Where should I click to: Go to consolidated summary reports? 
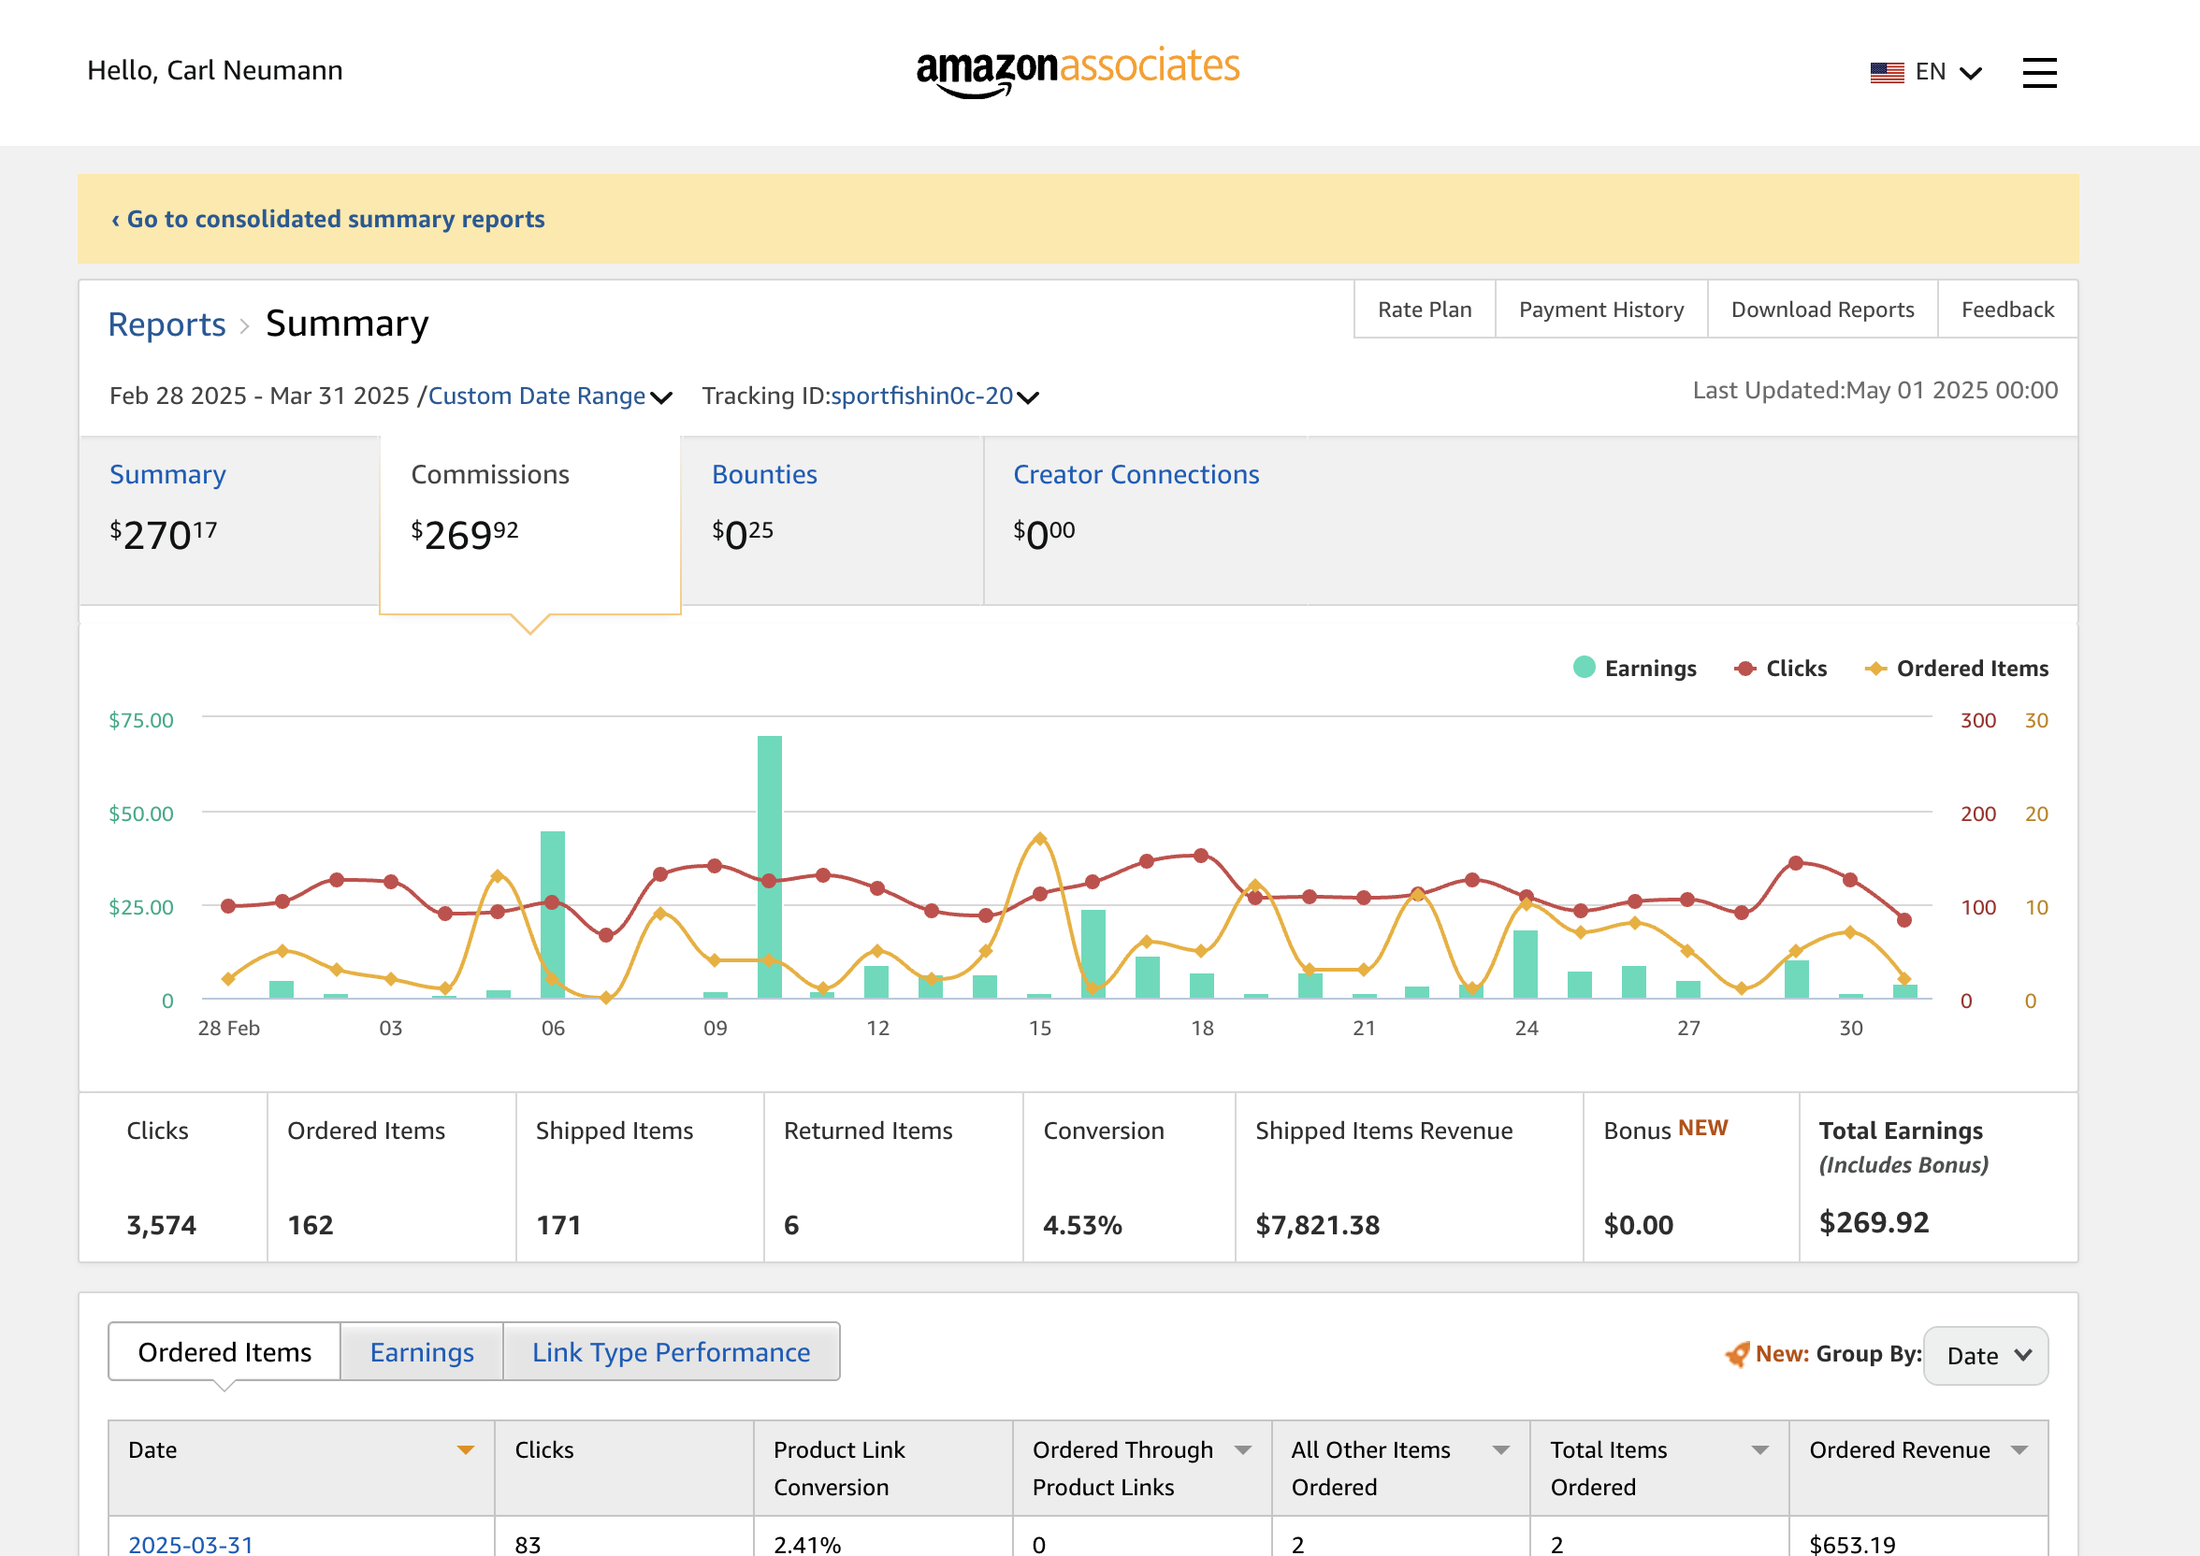pos(327,220)
